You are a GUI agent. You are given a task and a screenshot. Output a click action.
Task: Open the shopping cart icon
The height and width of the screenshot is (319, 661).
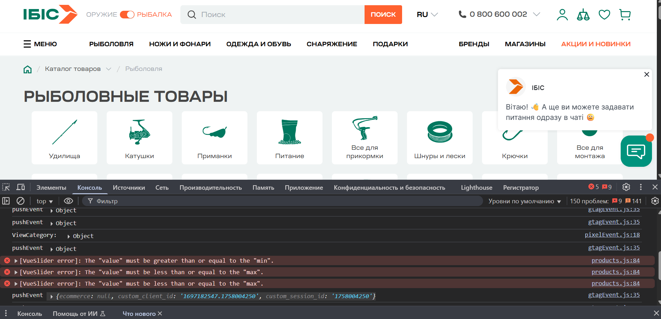(x=625, y=15)
